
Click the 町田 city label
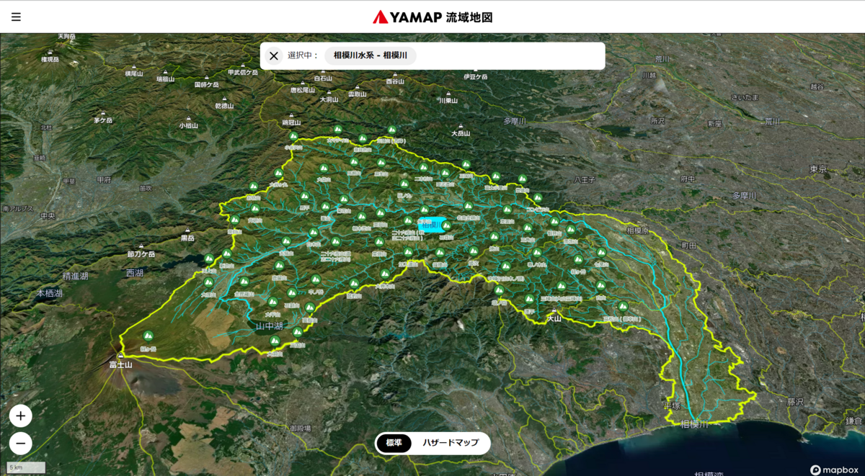[x=689, y=246]
